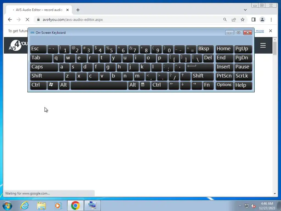Open a new Chrome tab
The width and height of the screenshot is (281, 211).
[78, 10]
